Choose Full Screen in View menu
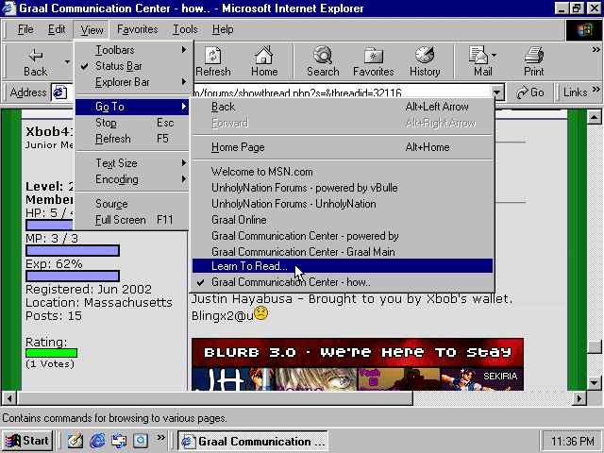The height and width of the screenshot is (453, 604). pyautogui.click(x=133, y=220)
